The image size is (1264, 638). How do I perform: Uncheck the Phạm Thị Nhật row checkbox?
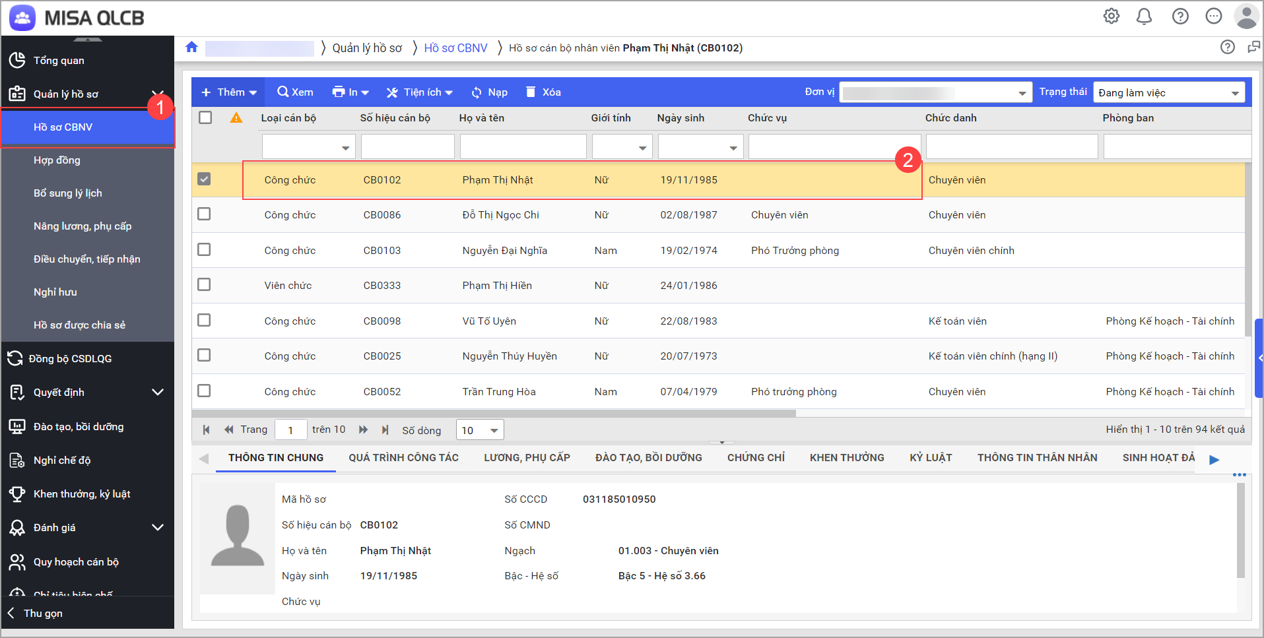click(x=205, y=179)
